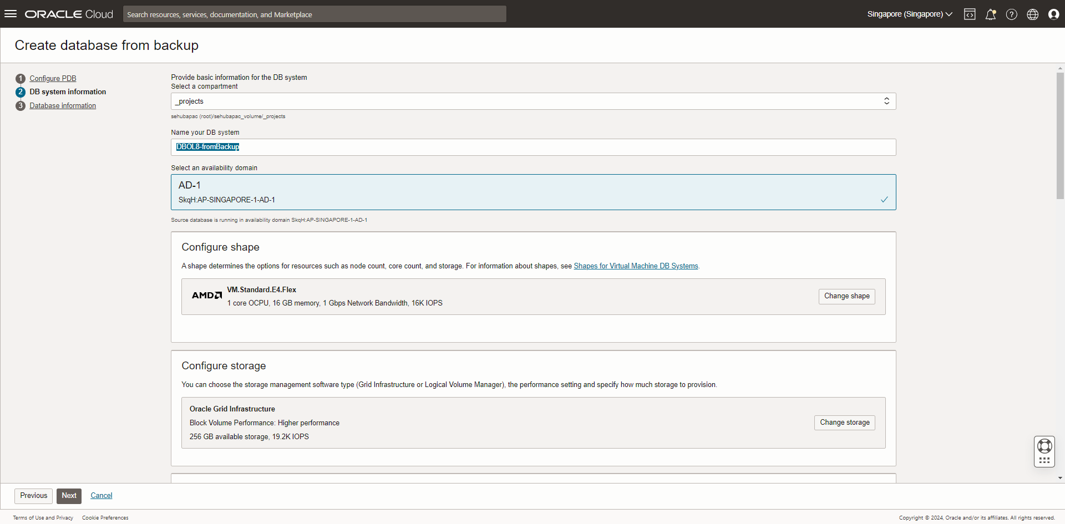This screenshot has height=524, width=1065.
Task: Click the Cancel link
Action: (102, 496)
